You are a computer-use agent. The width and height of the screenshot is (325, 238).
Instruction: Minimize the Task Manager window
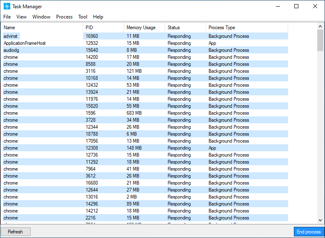[278, 7]
